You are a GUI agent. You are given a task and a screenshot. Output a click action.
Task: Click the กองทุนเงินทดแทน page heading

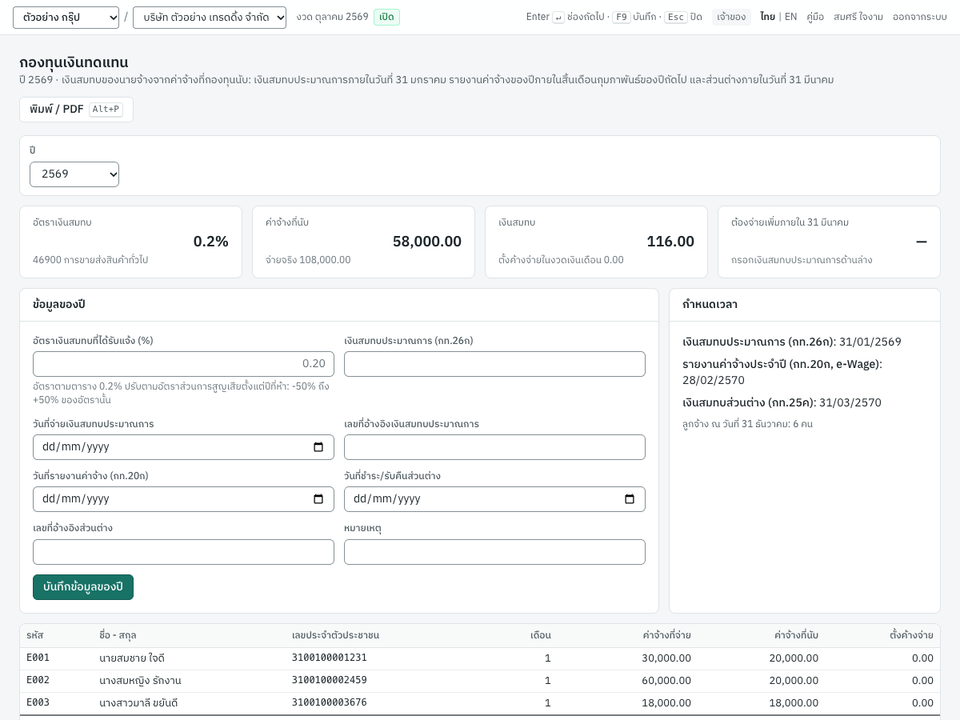[x=74, y=62]
